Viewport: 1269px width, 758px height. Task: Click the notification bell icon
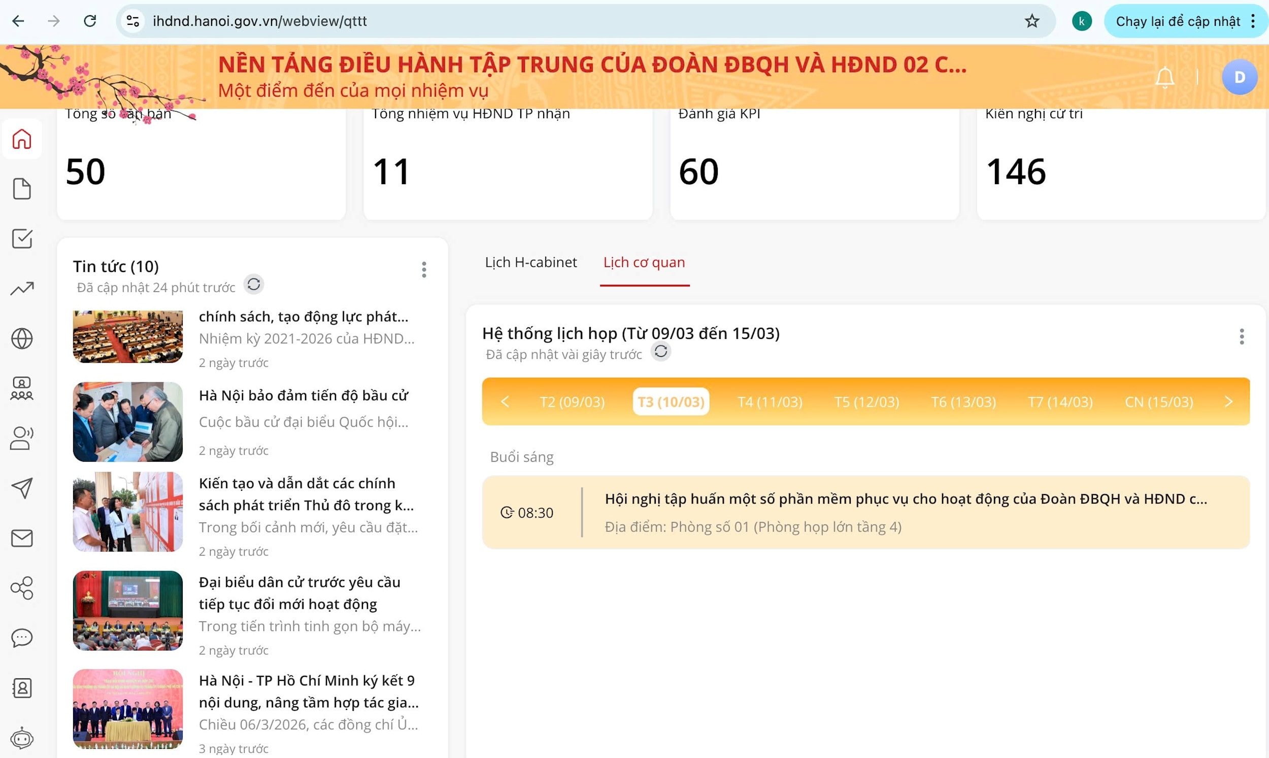point(1165,78)
